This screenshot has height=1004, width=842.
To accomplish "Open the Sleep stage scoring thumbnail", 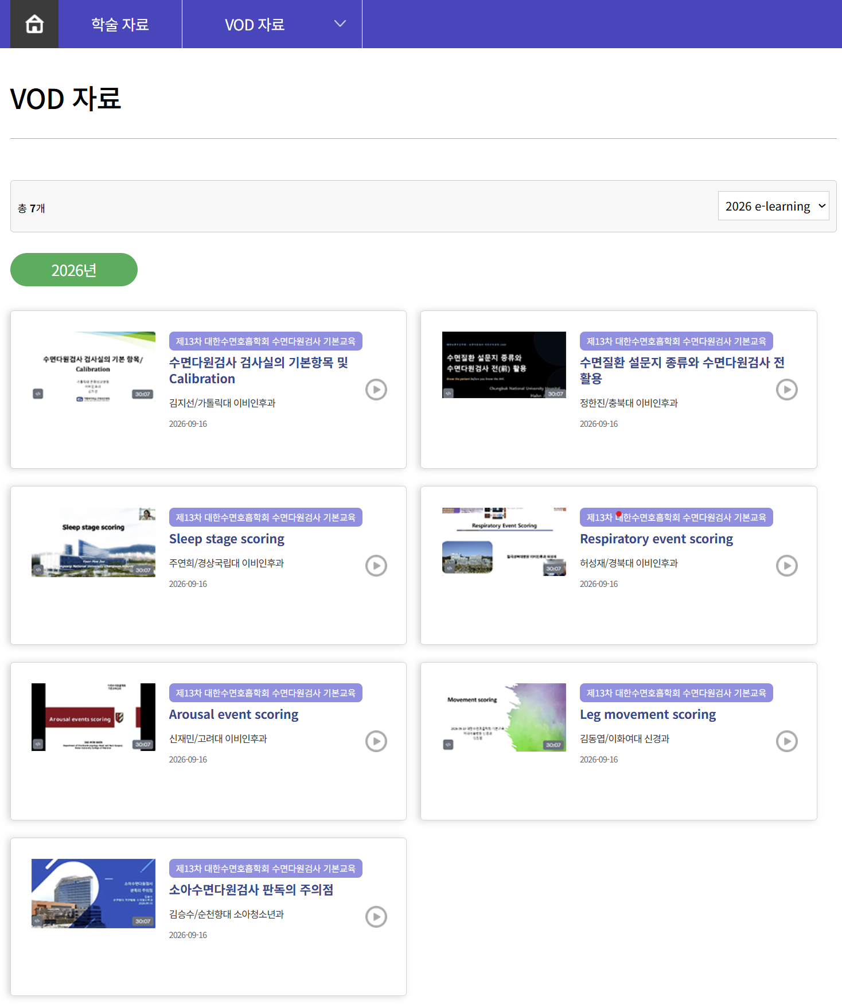I will click(x=93, y=542).
